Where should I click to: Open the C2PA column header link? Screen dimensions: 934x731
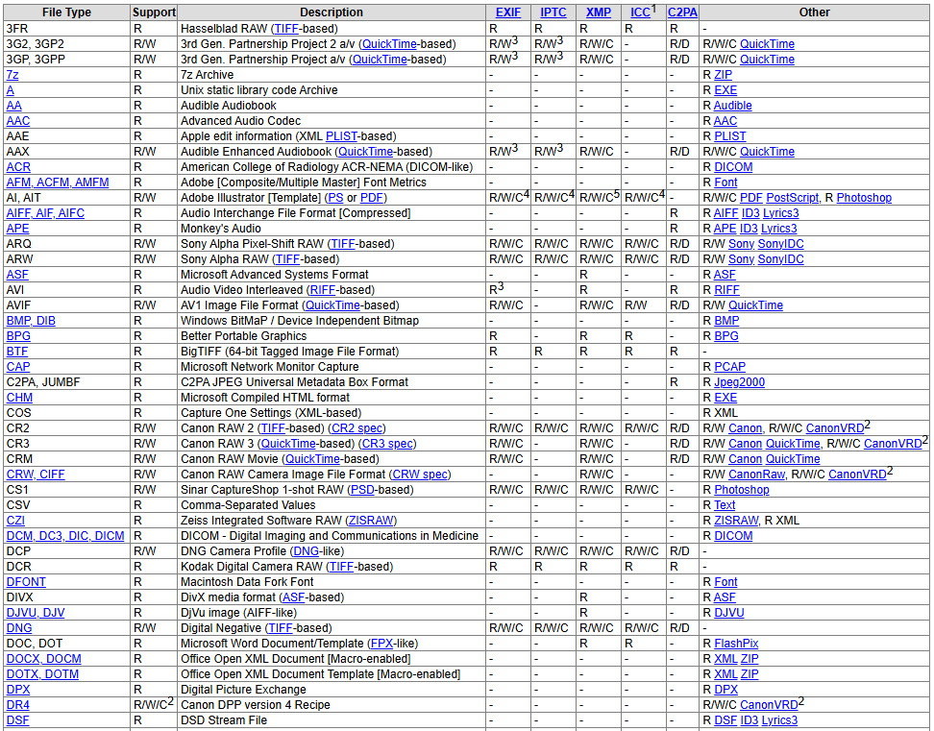coord(682,12)
